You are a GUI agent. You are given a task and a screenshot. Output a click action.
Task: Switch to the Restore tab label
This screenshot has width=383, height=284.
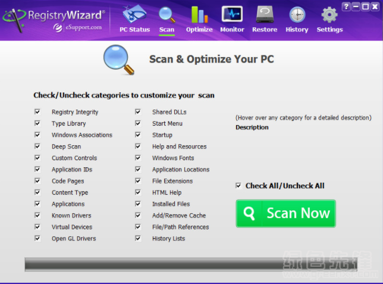pyautogui.click(x=265, y=30)
